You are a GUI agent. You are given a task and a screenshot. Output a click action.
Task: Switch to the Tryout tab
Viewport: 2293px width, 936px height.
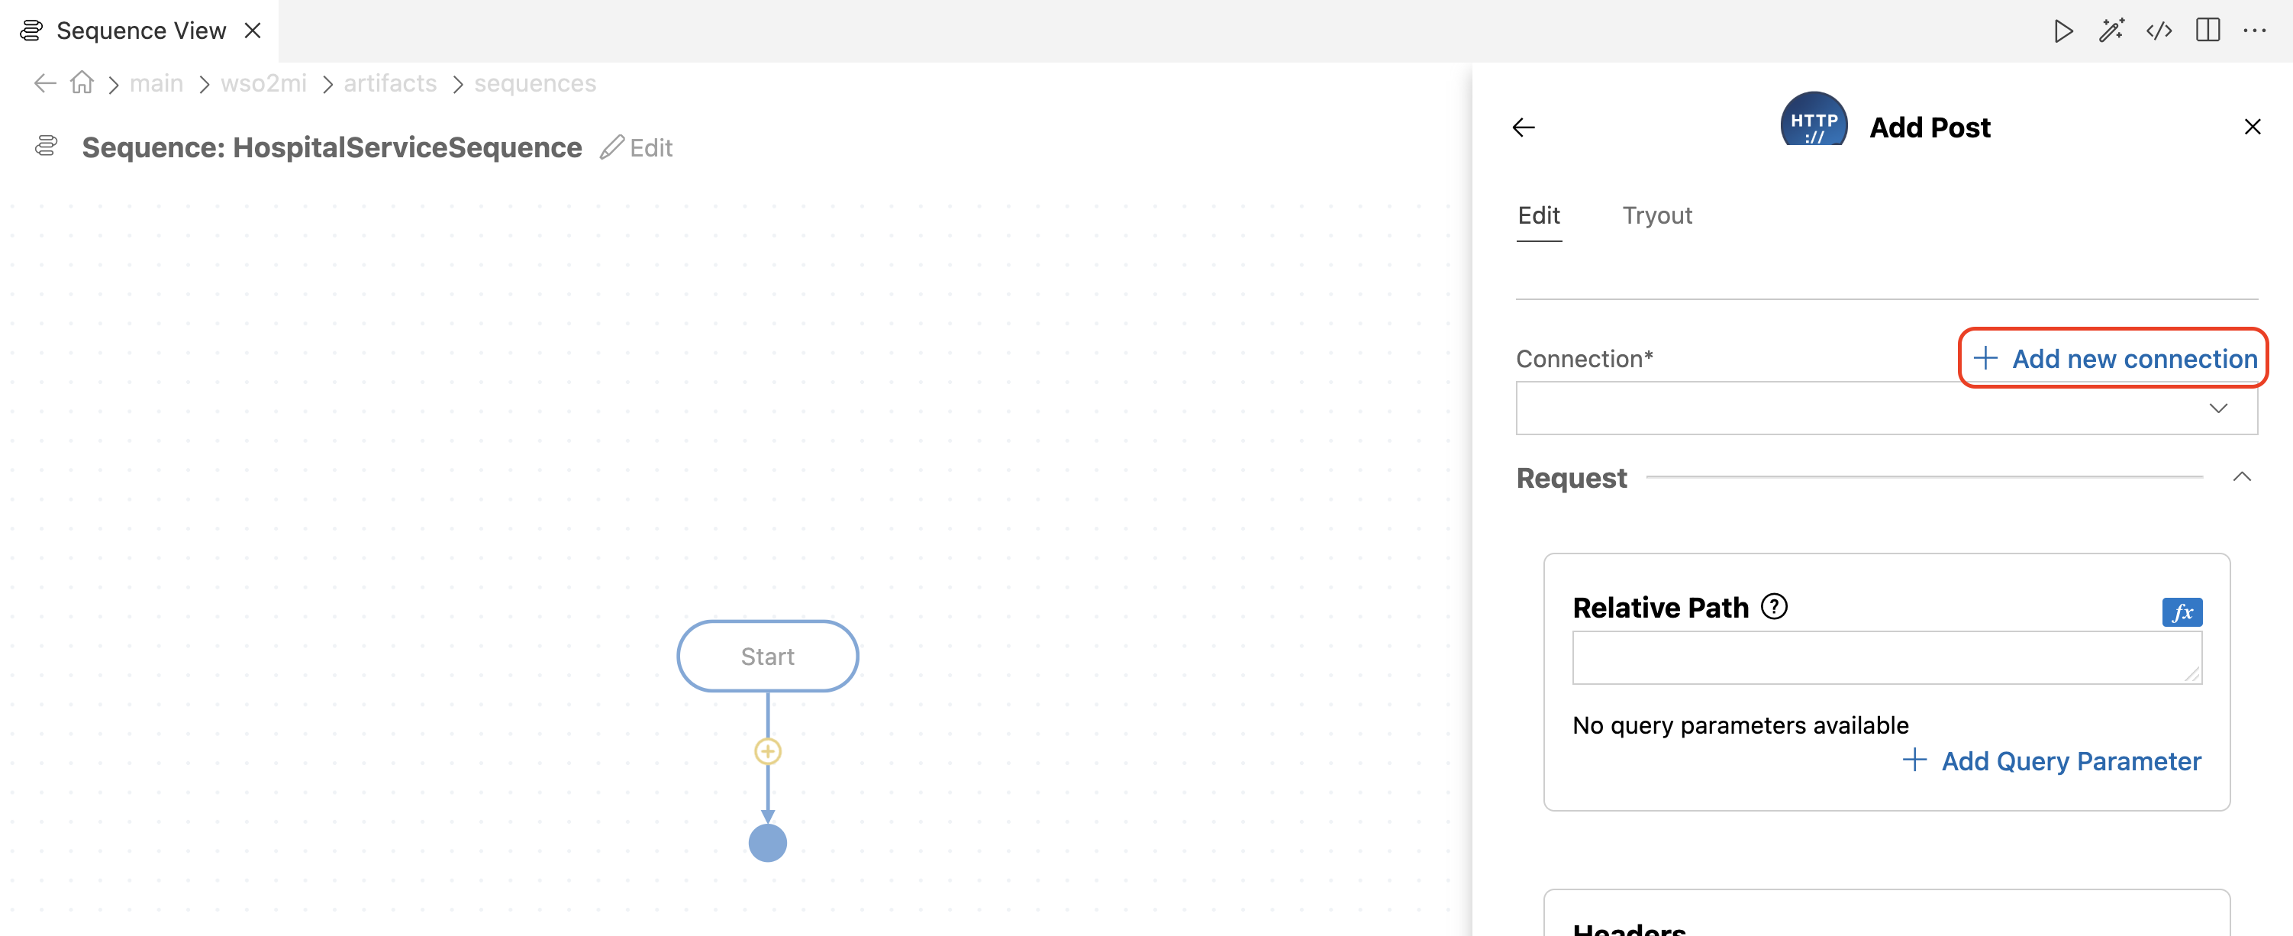[x=1656, y=215]
